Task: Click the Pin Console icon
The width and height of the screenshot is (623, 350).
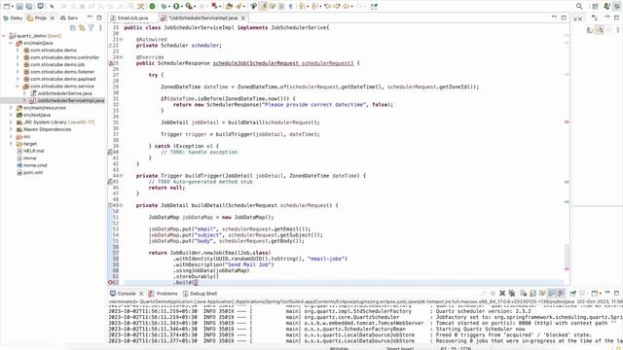Action: point(572,294)
